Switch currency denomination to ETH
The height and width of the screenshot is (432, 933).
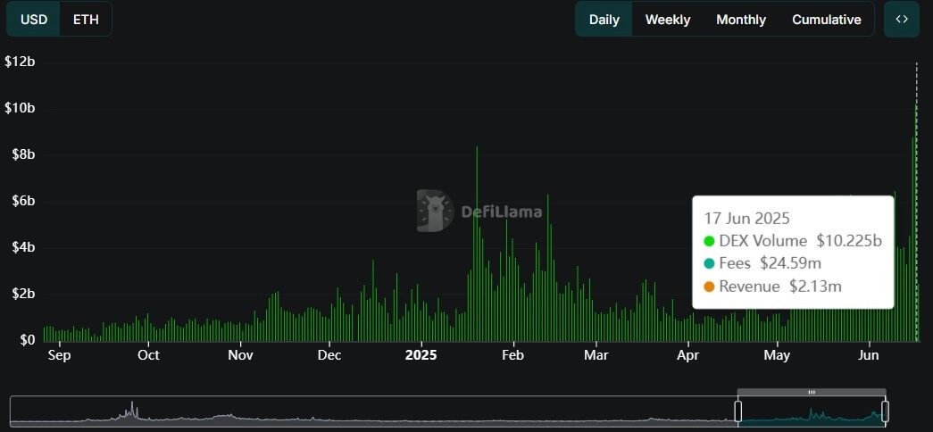tap(86, 20)
